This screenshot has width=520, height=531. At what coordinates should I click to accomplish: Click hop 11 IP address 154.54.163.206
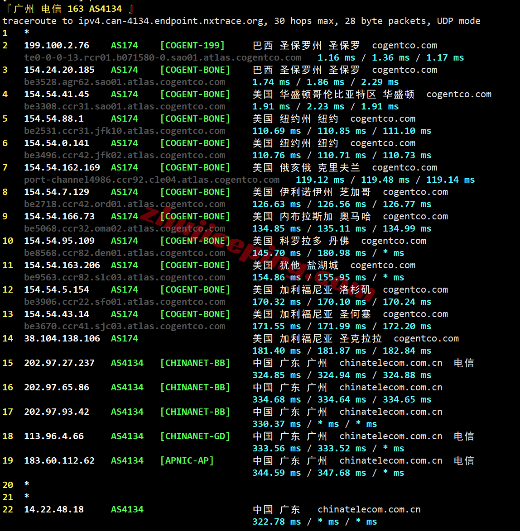62,265
